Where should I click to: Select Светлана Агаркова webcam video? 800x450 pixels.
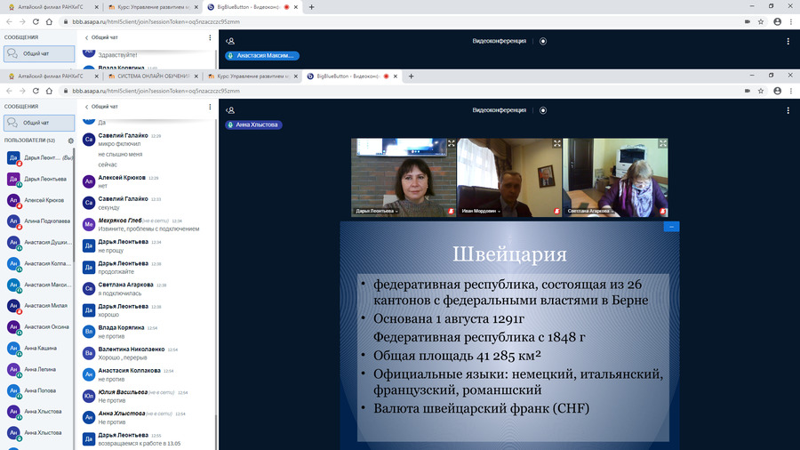615,178
